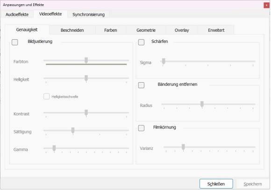Tick the Schärfen checkbox

[141, 42]
